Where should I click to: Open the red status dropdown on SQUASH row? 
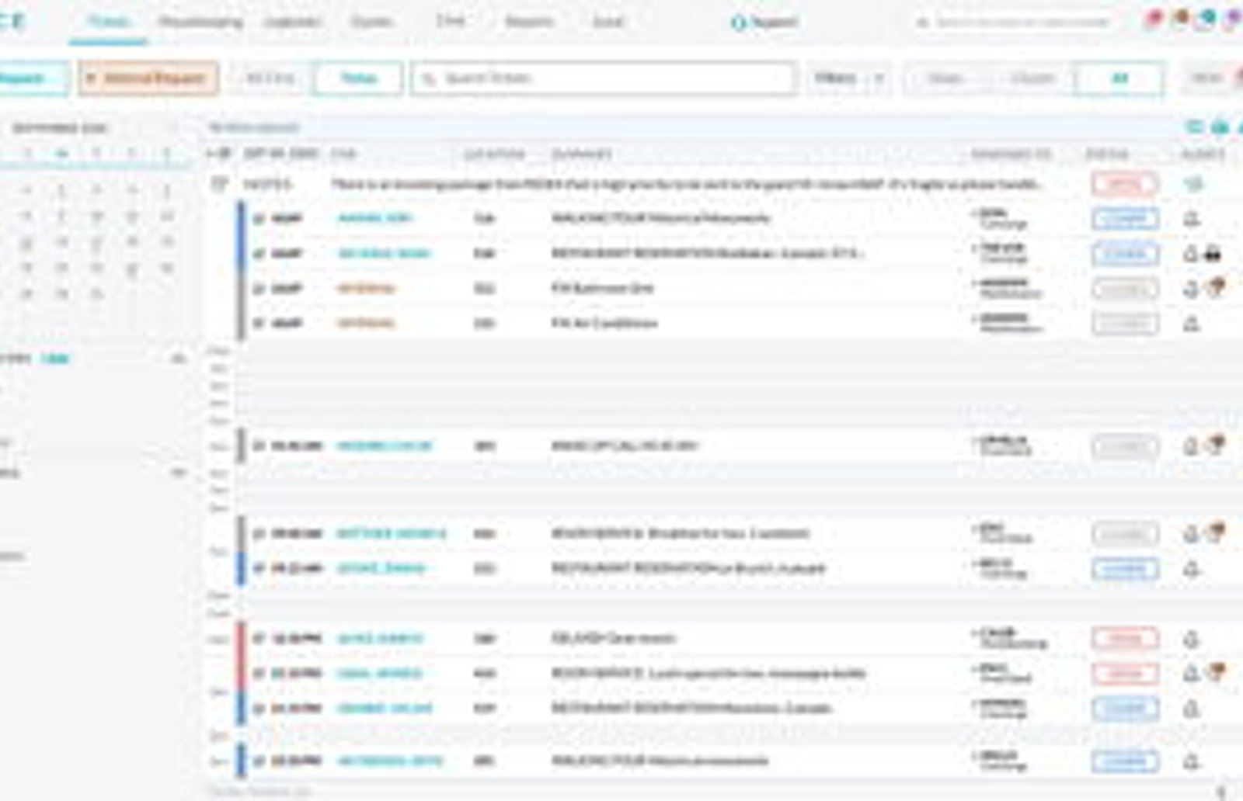1124,639
